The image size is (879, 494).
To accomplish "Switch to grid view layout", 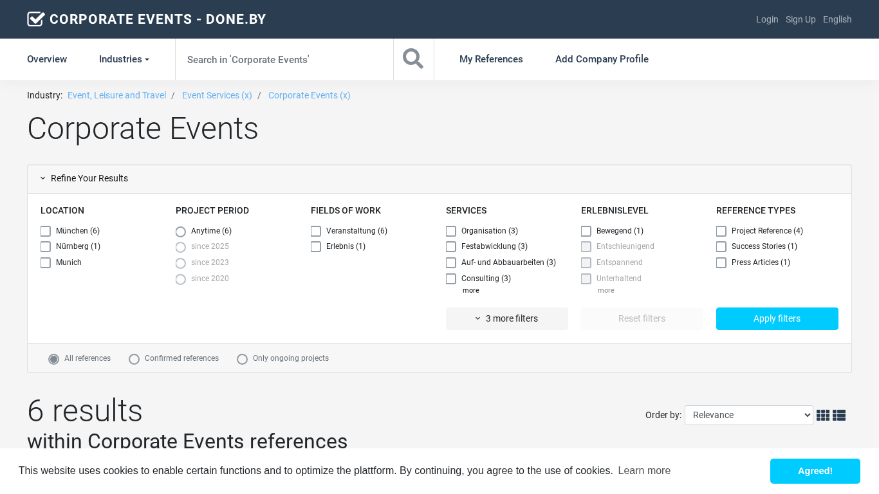I will (822, 416).
